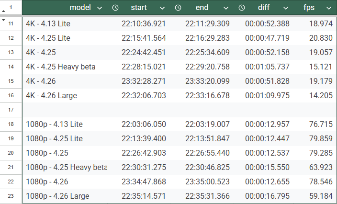The height and width of the screenshot is (204, 337).
Task: Open the model column dropdown
Action: click(100, 8)
